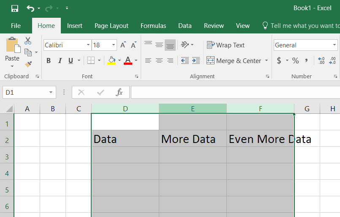Image resolution: width=340 pixels, height=217 pixels.
Task: Open the font size 18 dropdown
Action: (114, 45)
